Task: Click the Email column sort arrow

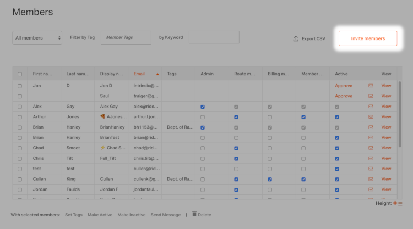Action: pos(157,74)
